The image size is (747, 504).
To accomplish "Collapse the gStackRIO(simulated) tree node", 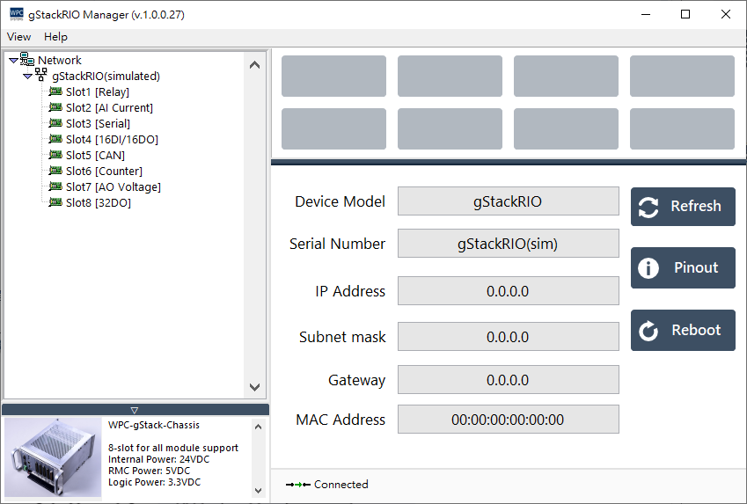I will click(27, 77).
